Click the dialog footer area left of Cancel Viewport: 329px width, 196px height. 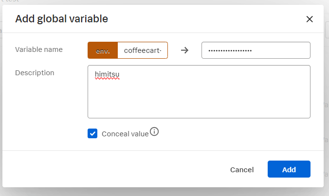(x=113, y=169)
